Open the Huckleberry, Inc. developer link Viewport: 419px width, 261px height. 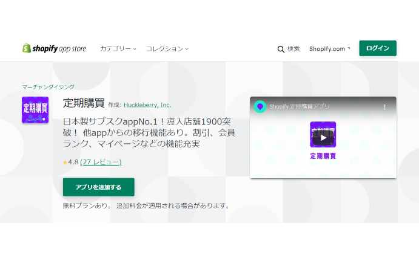(x=147, y=105)
